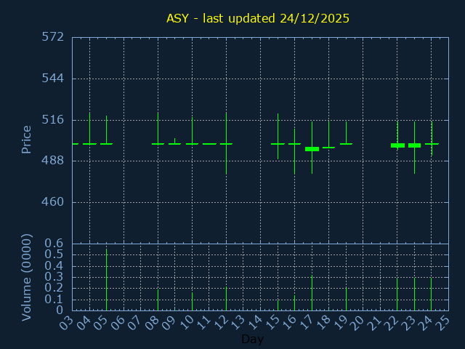This screenshot has height=349, width=465.
Task: Click the day 17 candlestick body
Action: pos(312,148)
